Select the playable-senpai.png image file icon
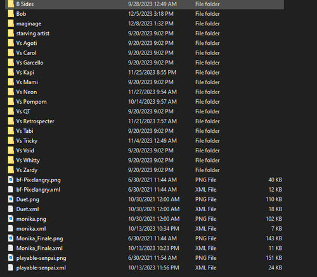Viewport: 317px width, 277px height. [x=11, y=258]
